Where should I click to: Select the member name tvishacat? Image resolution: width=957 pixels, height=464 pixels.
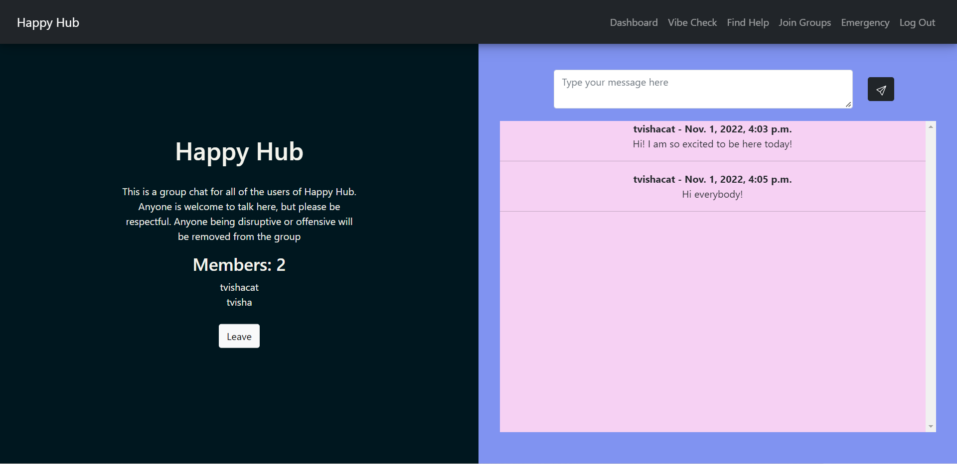[x=239, y=287]
